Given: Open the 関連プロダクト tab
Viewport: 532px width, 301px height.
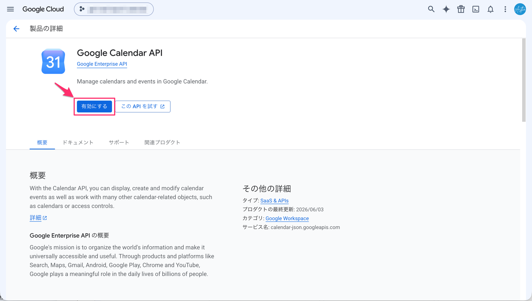Looking at the screenshot, I should point(162,142).
